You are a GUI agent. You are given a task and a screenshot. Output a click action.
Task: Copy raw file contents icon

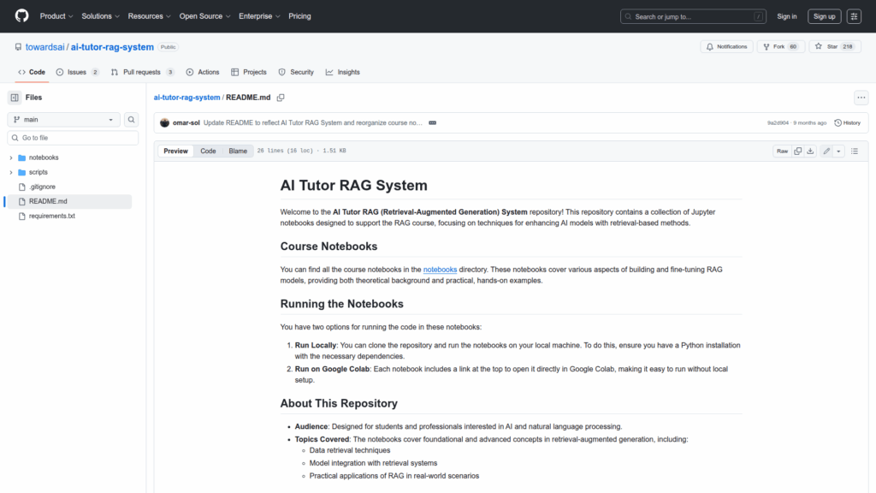(798, 151)
